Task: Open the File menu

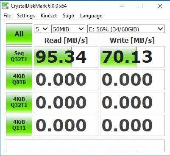Action: pos(7,16)
